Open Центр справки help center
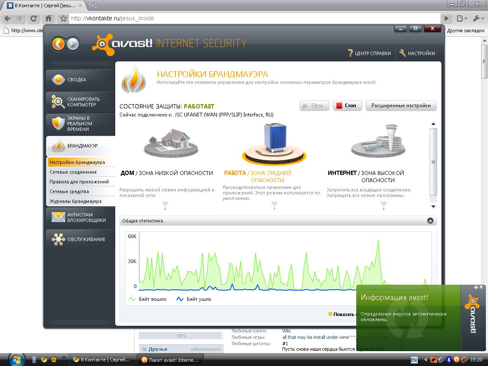488x366 pixels. [x=369, y=53]
